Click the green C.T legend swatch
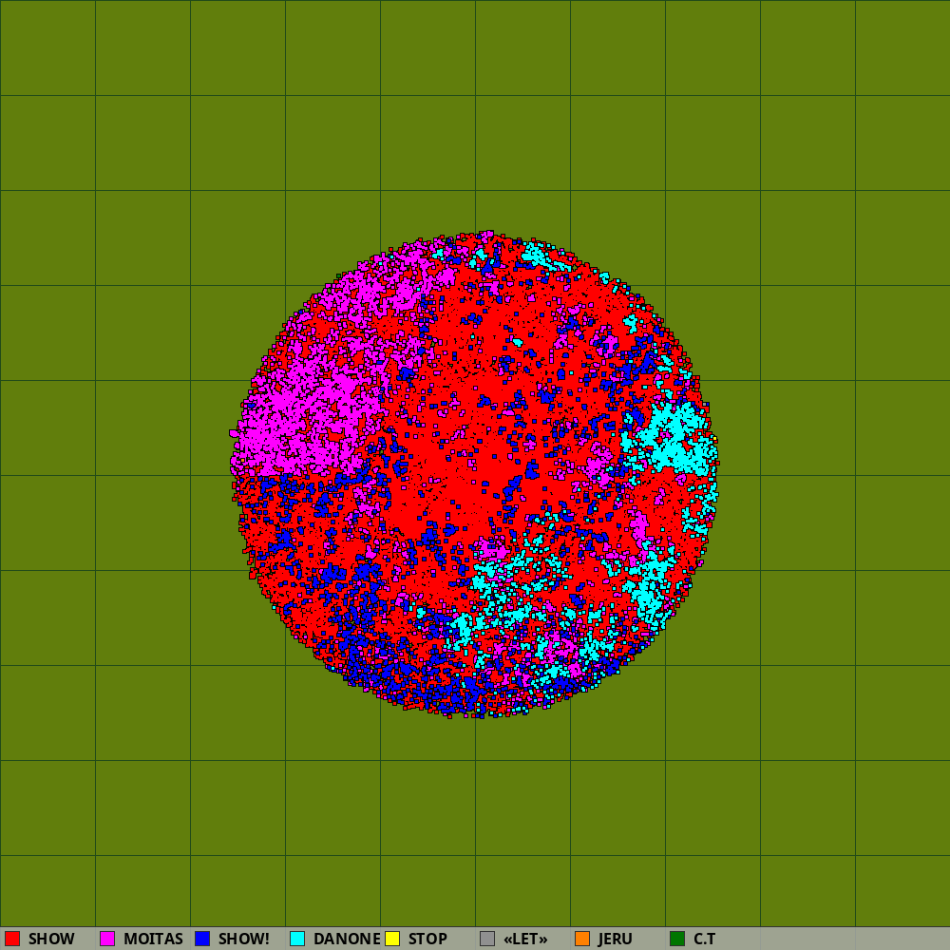 pos(677,939)
